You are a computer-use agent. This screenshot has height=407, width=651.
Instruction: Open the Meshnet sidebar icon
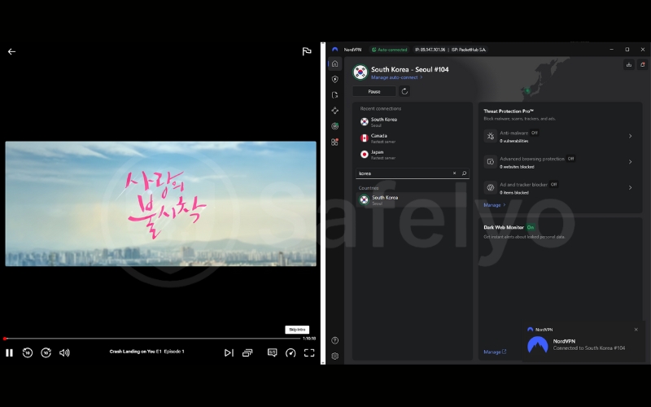(335, 111)
